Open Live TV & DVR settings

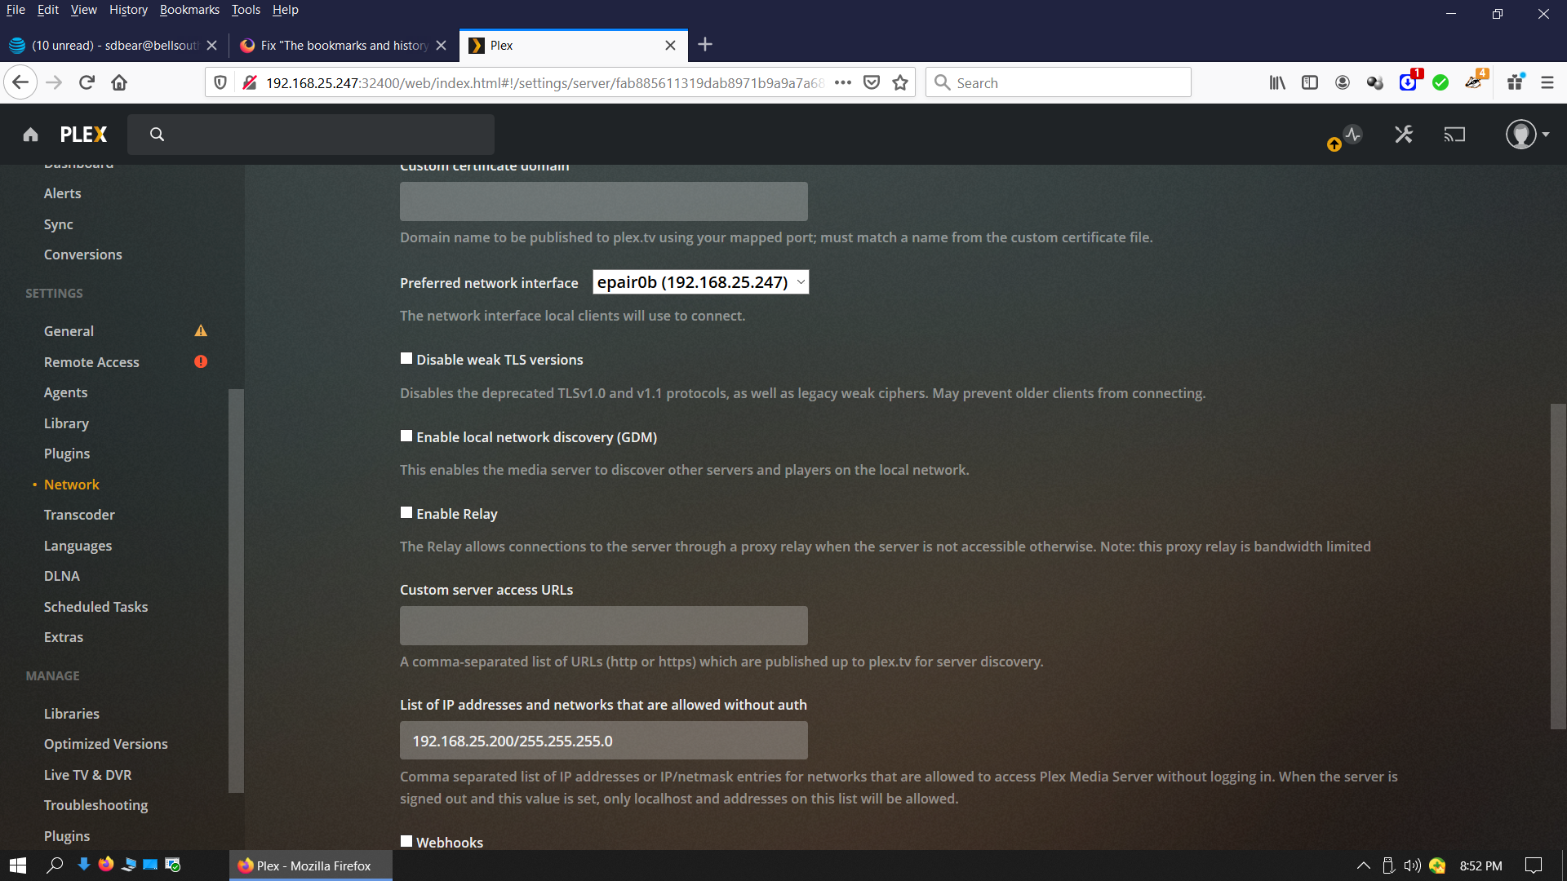coord(87,775)
